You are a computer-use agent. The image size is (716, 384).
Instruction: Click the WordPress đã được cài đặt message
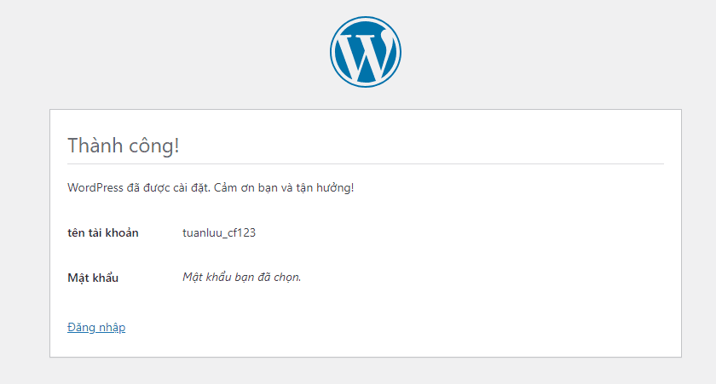click(211, 188)
